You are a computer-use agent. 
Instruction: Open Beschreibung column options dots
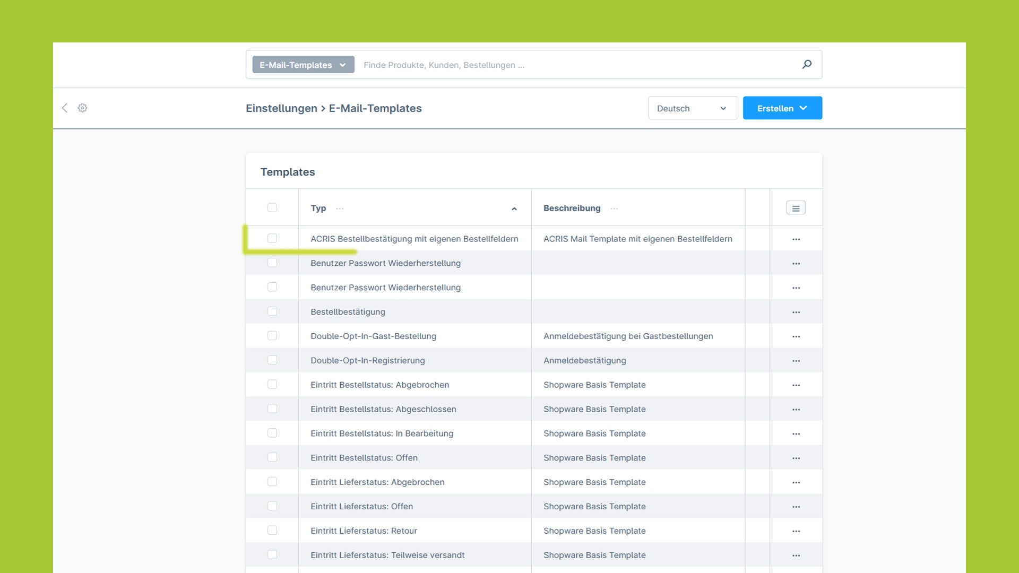point(614,209)
